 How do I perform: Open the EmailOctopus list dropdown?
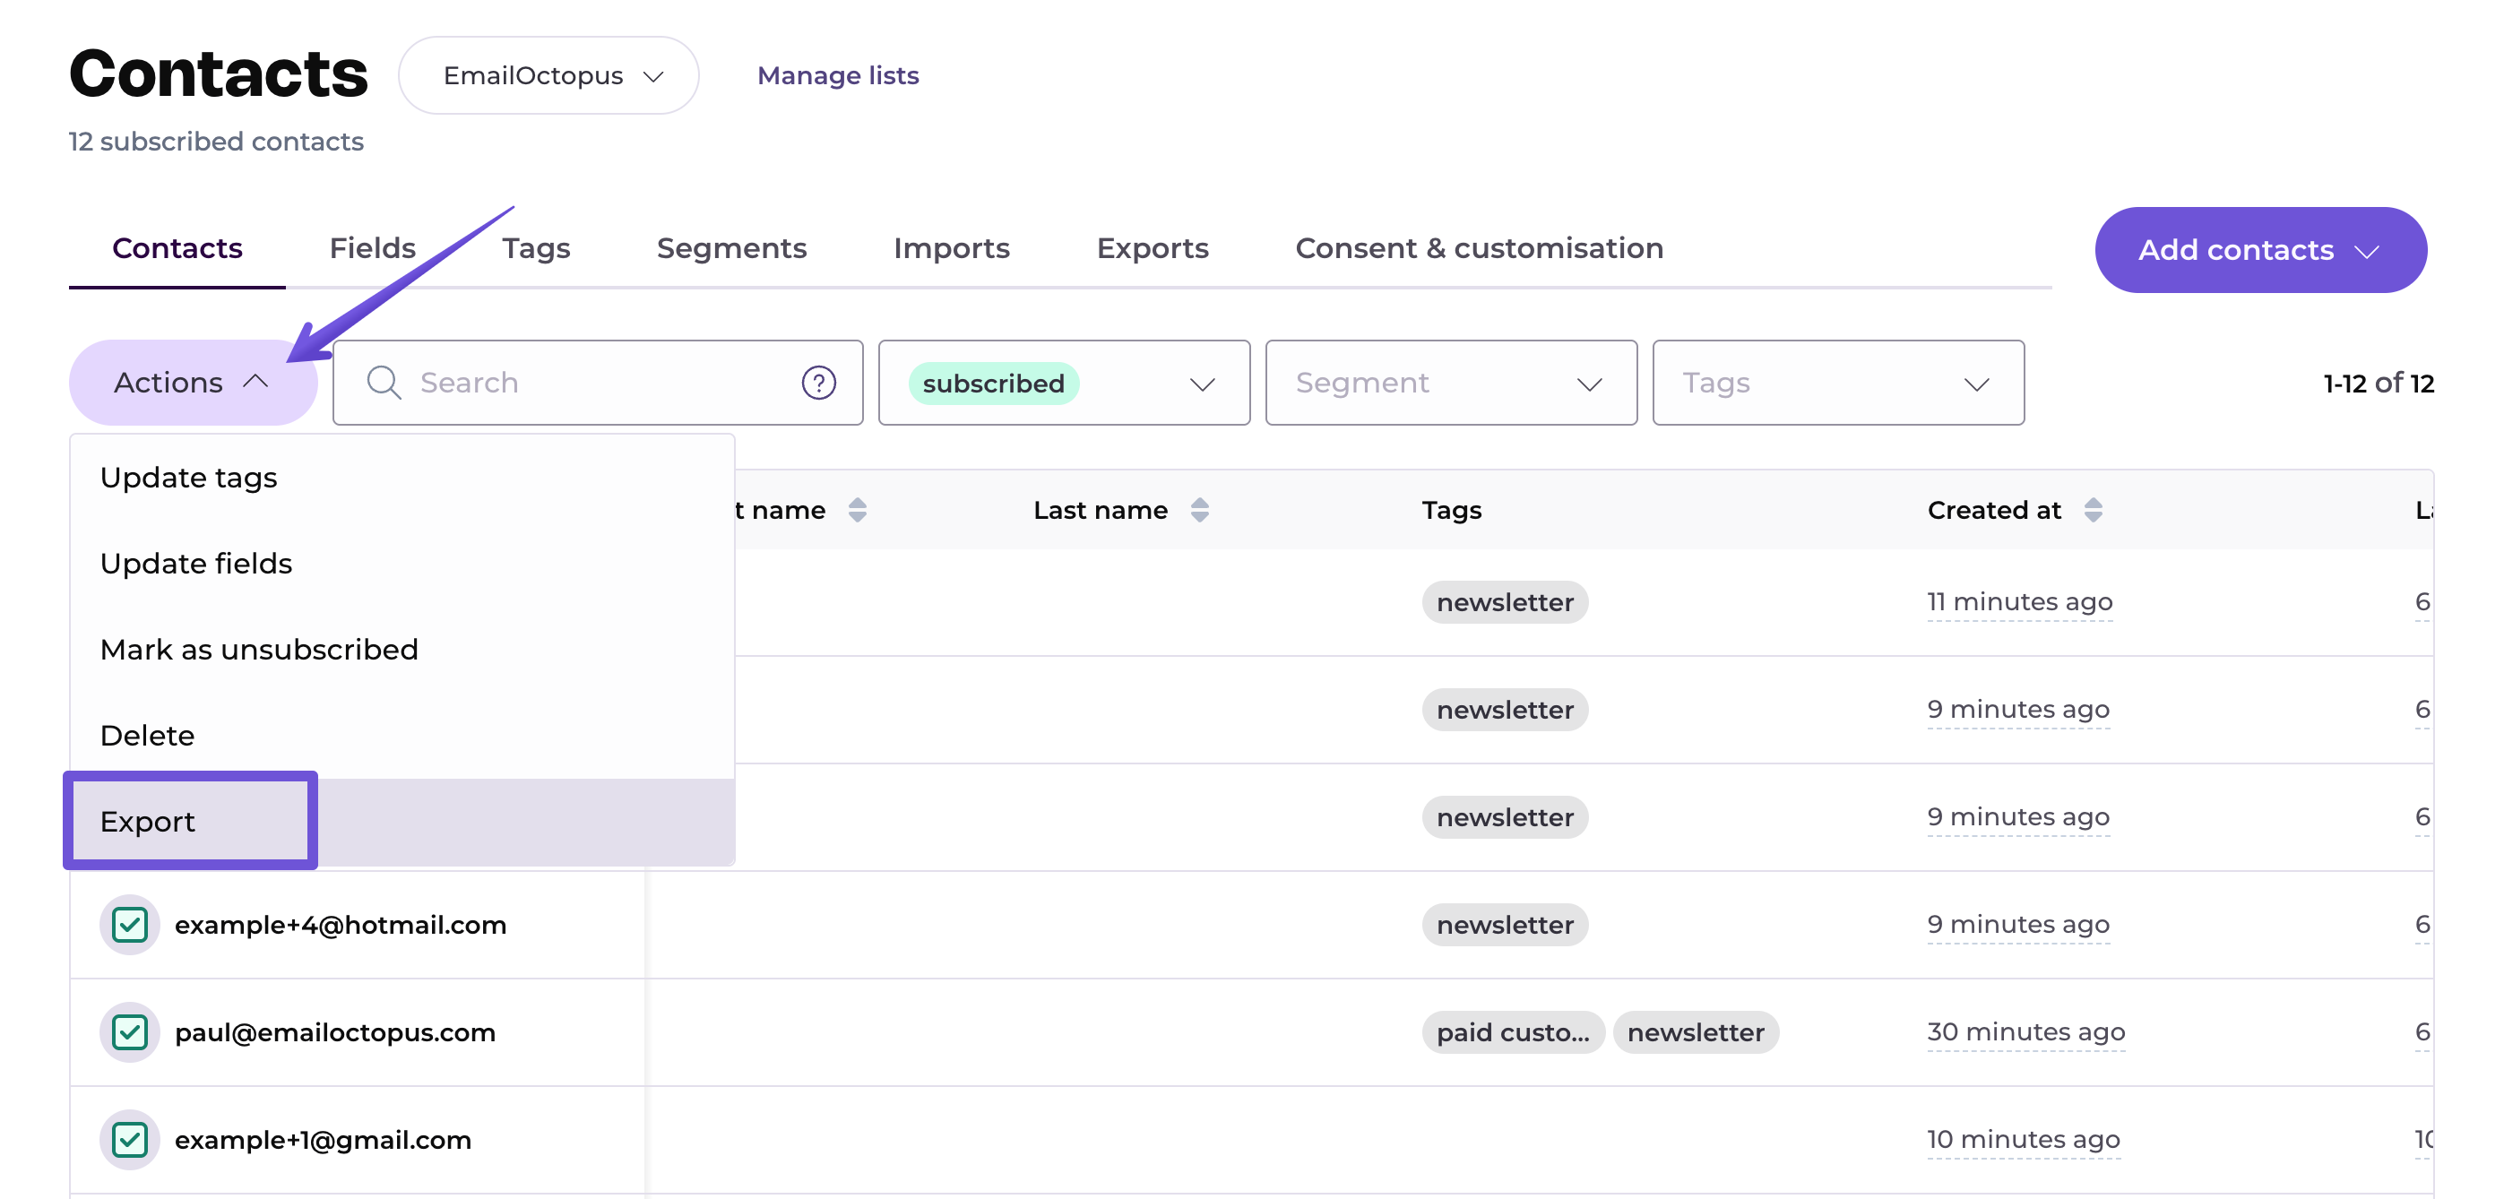click(549, 76)
